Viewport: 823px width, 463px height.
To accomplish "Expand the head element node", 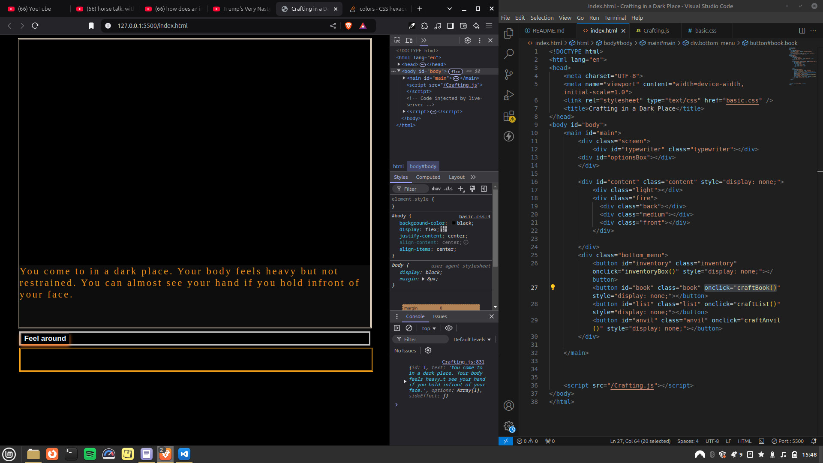I will [x=399, y=64].
